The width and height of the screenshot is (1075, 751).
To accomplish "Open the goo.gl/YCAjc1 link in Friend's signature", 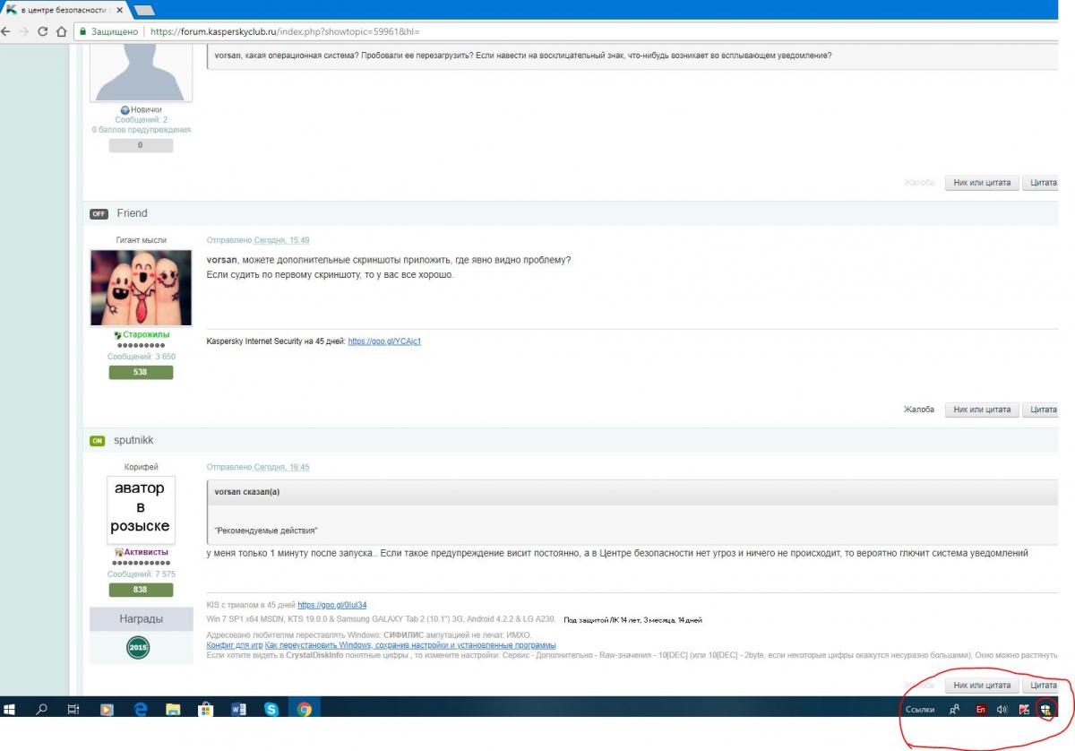I will pos(384,341).
